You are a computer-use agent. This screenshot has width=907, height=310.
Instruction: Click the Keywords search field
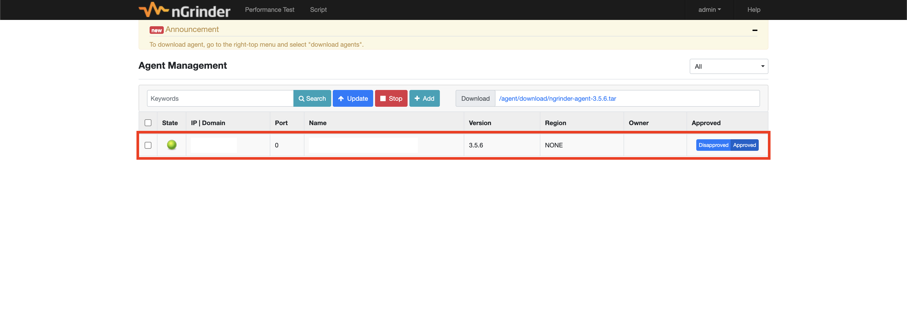[x=220, y=99]
